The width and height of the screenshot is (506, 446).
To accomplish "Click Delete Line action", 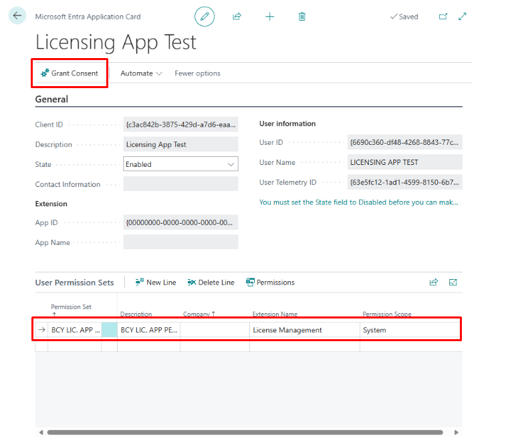I will point(211,282).
